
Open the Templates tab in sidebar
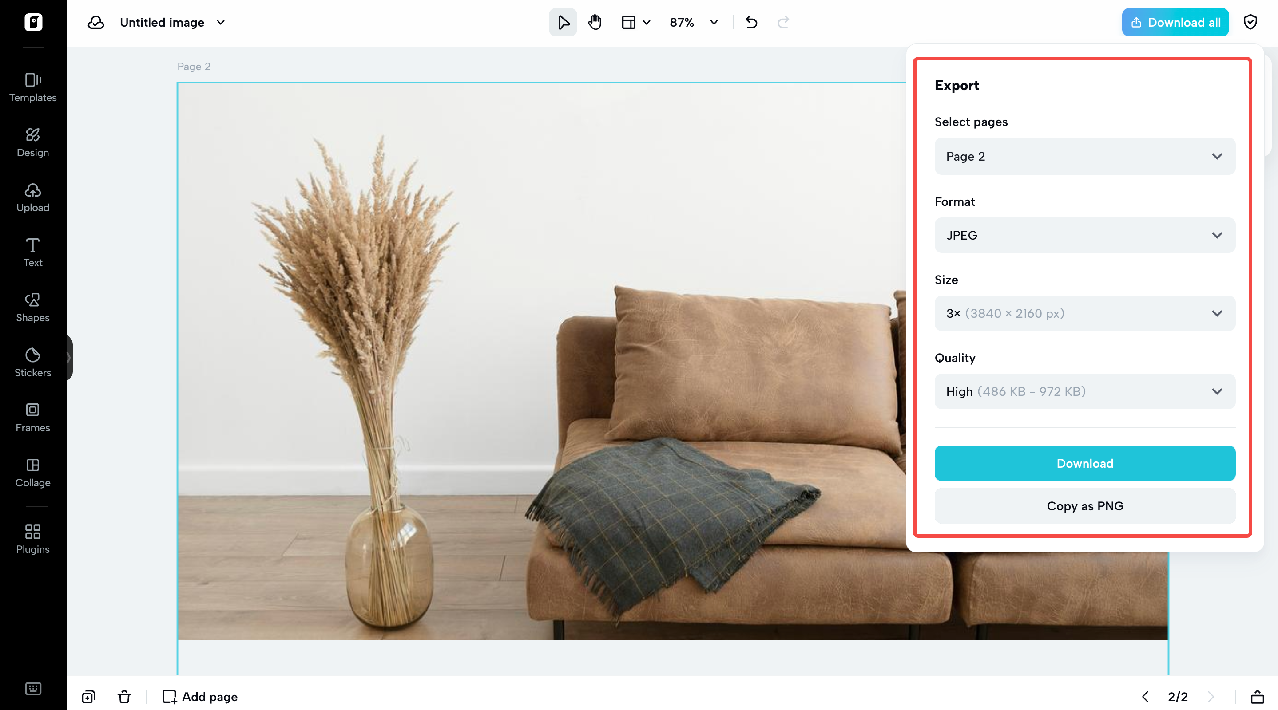(x=33, y=87)
